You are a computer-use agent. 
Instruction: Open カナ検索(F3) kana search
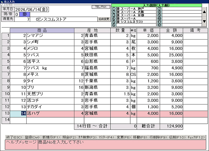(87, 137)
